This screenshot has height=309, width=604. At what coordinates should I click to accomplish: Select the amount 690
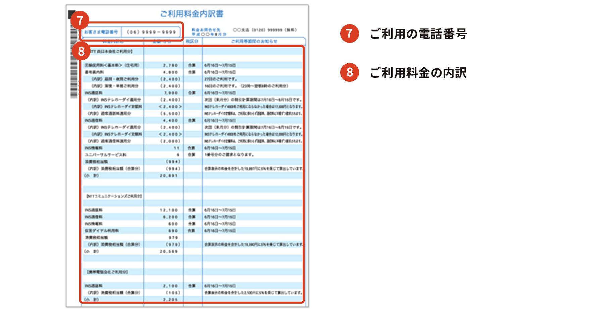coord(173,231)
